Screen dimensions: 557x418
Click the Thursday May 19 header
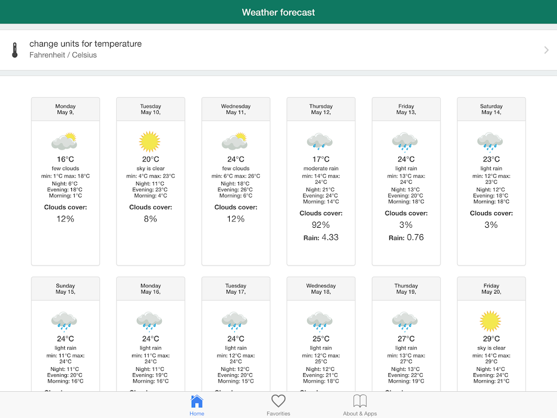tap(406, 288)
